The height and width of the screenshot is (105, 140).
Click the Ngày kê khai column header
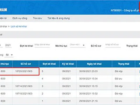(x=94, y=64)
